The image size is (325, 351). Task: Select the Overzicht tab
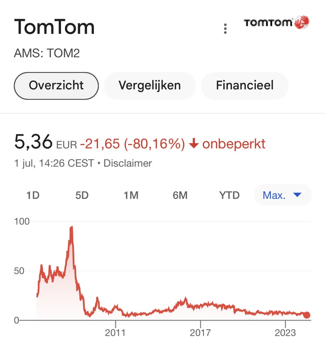[56, 85]
